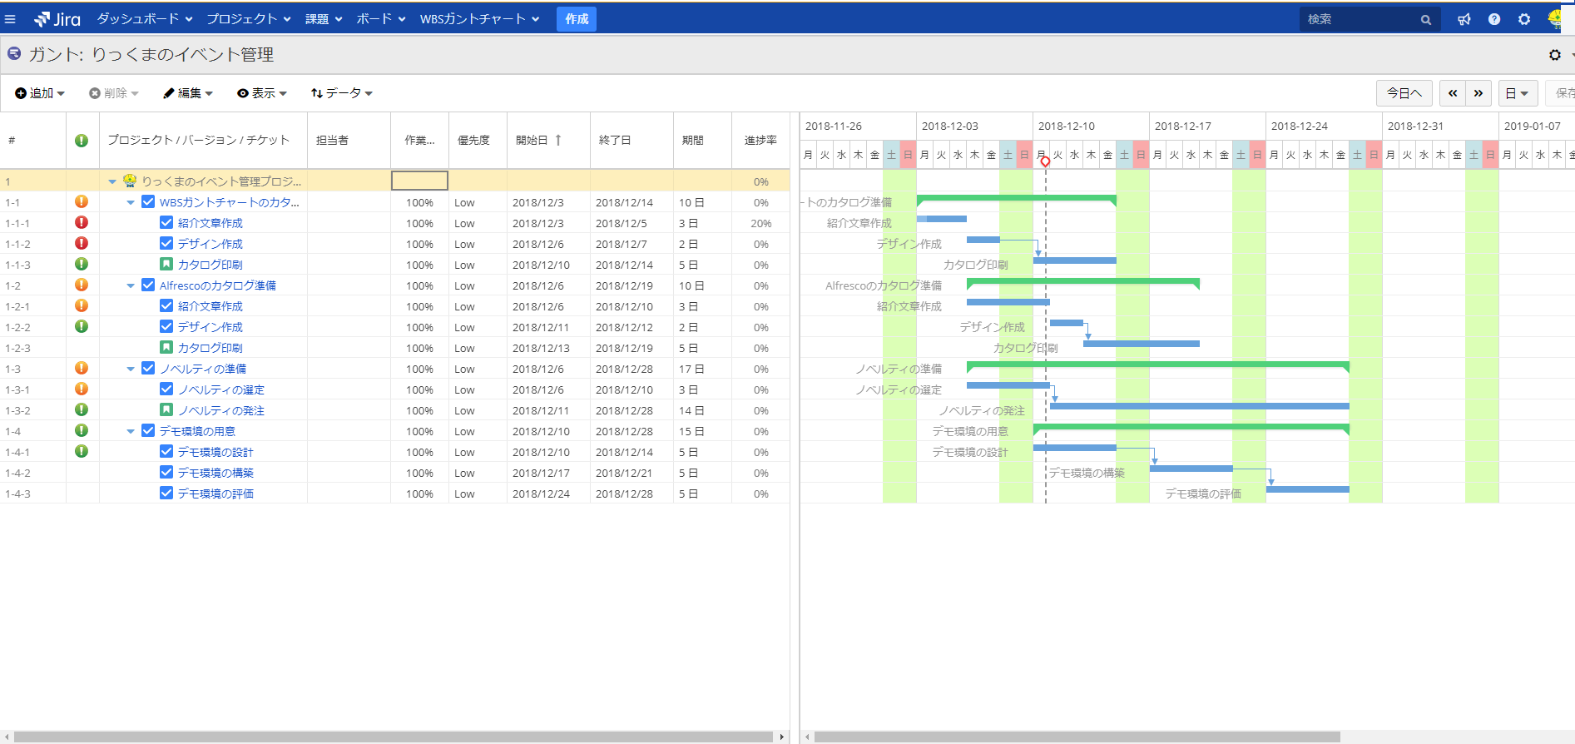Open the プロジェクト menu
The image size is (1575, 744).
(x=249, y=19)
